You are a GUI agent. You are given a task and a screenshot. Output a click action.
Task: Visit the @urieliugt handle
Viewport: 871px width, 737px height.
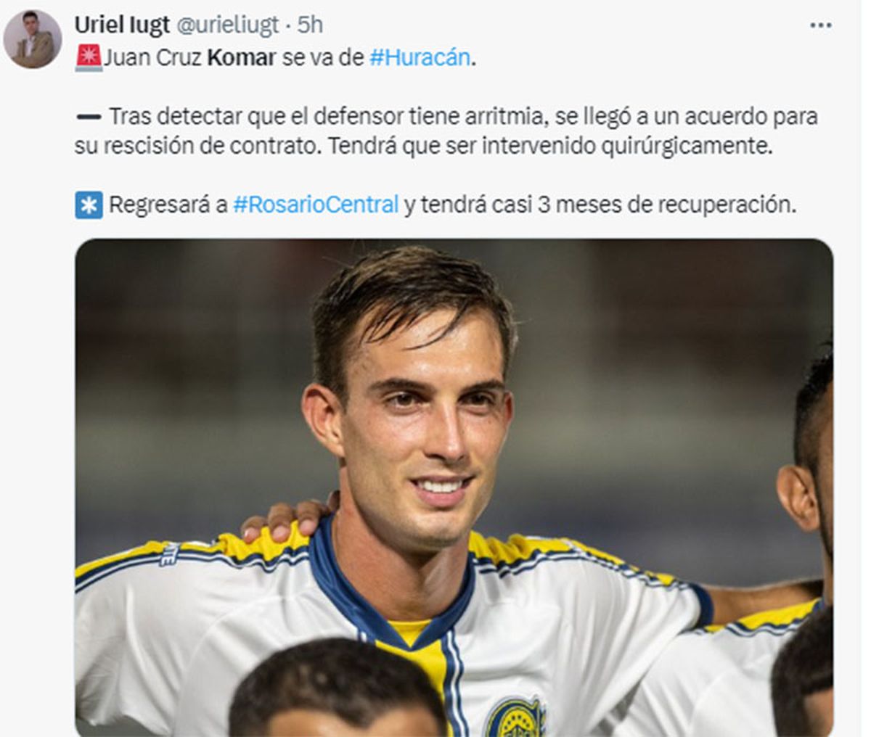point(227,25)
